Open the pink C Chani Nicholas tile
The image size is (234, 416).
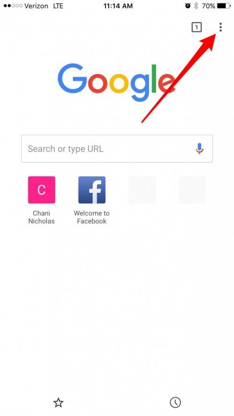coord(42,190)
